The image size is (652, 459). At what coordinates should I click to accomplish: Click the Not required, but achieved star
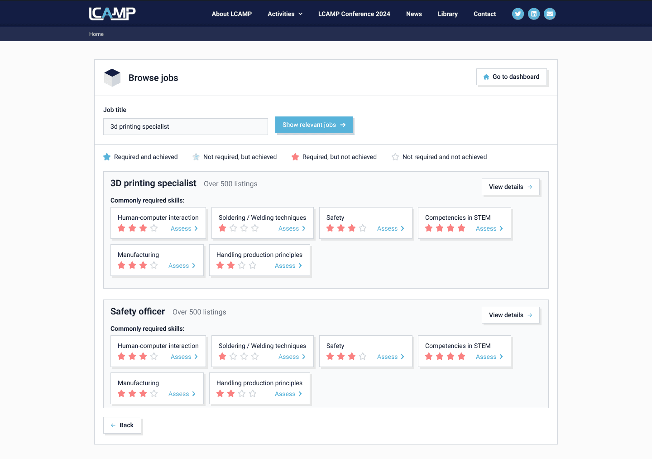pyautogui.click(x=196, y=157)
